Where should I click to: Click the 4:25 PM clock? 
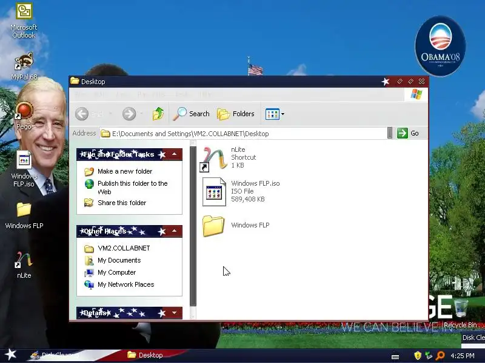tap(462, 356)
